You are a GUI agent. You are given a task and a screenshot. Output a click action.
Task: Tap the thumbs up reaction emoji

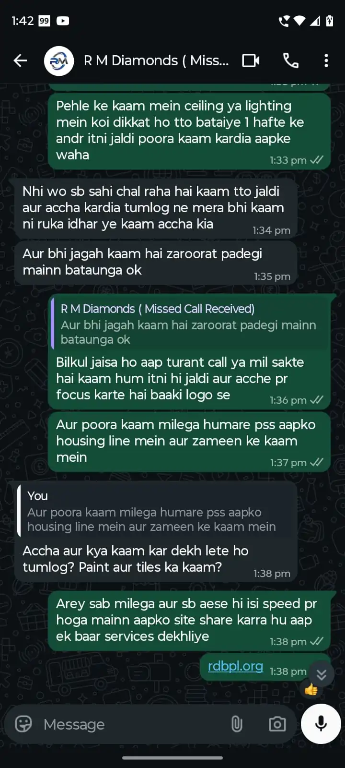pos(311,690)
